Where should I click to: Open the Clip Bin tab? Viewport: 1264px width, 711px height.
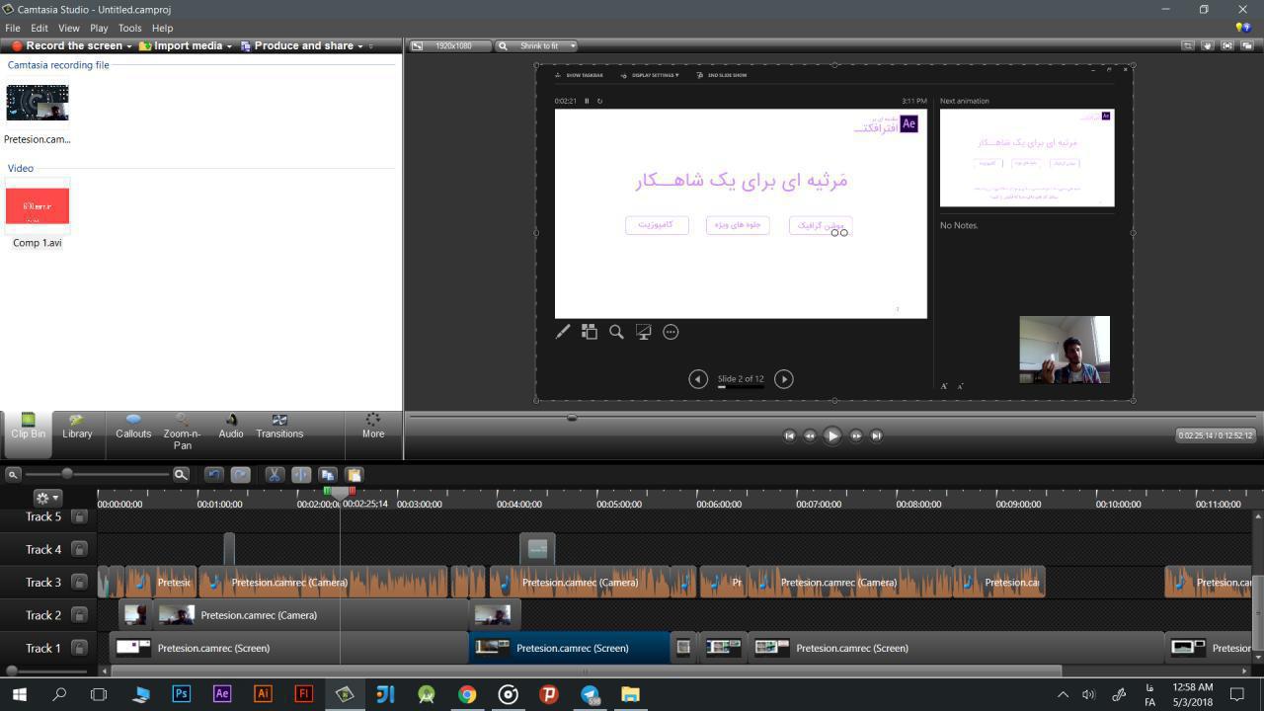point(28,434)
